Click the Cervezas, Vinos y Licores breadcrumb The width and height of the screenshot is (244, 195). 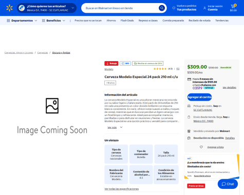click(19, 53)
